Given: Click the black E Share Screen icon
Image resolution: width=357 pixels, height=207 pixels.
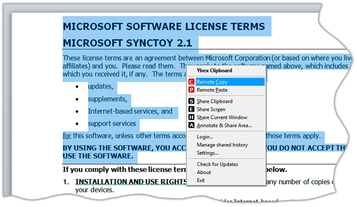Looking at the screenshot, I should pos(192,110).
